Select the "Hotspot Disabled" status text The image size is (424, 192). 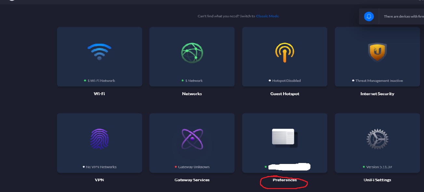(286, 81)
